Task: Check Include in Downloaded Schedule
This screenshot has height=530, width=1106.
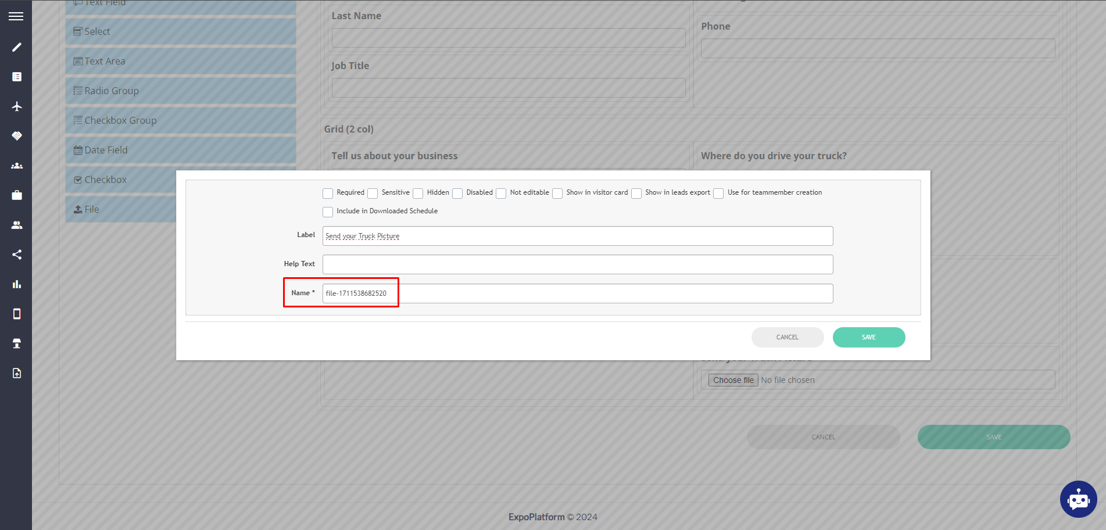Action: 327,212
